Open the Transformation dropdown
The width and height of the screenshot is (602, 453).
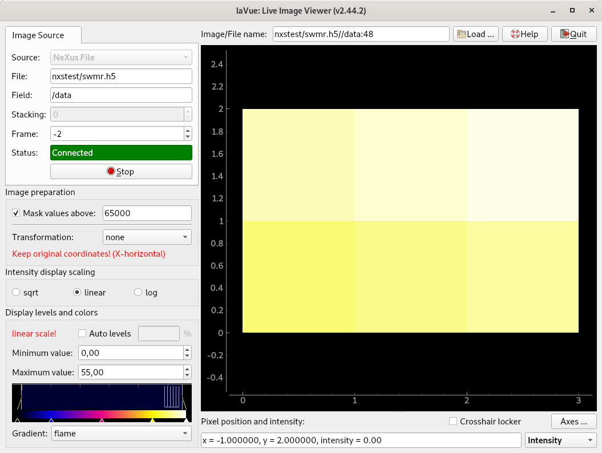tap(147, 237)
